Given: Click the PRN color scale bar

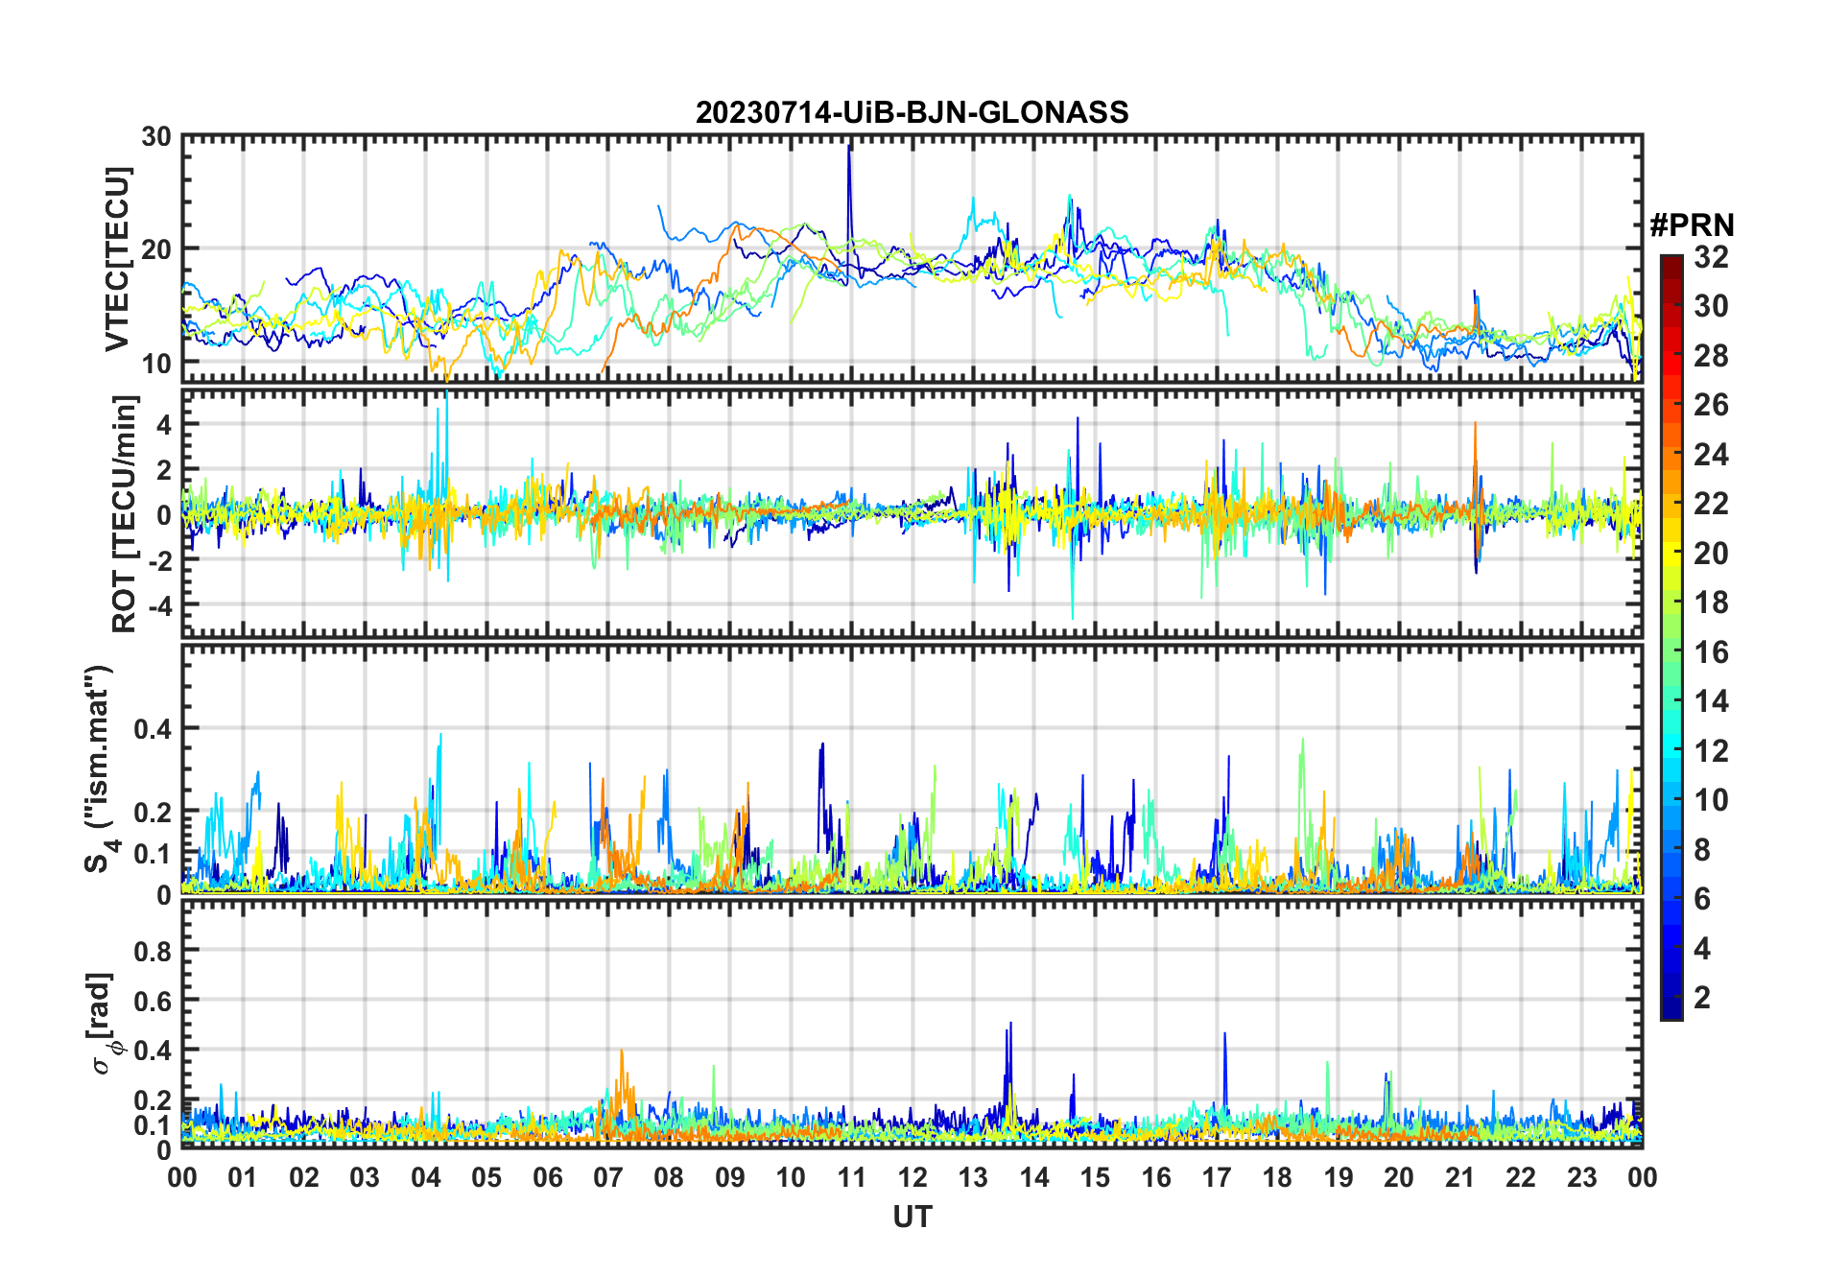Looking at the screenshot, I should point(1671,637).
